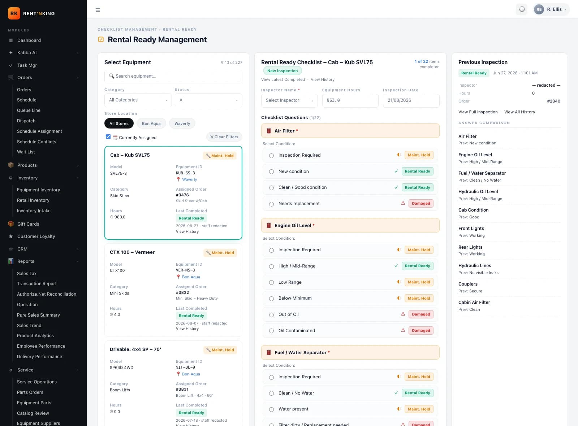Expand the CRM sidebar section
The height and width of the screenshot is (426, 578).
pyautogui.click(x=43, y=249)
